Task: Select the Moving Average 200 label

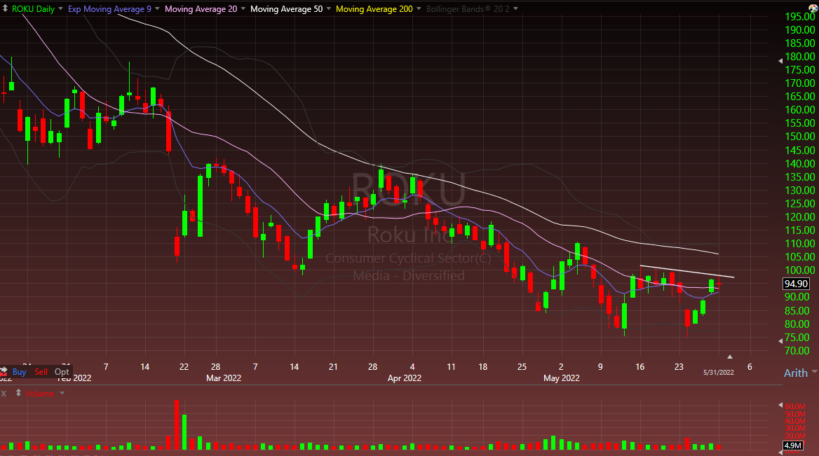Action: [374, 9]
